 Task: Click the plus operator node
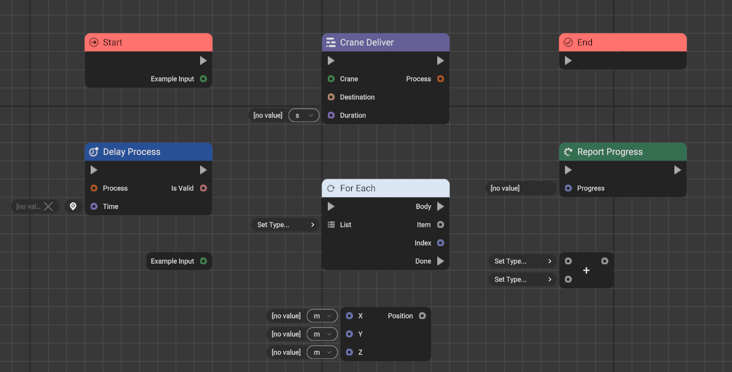586,271
